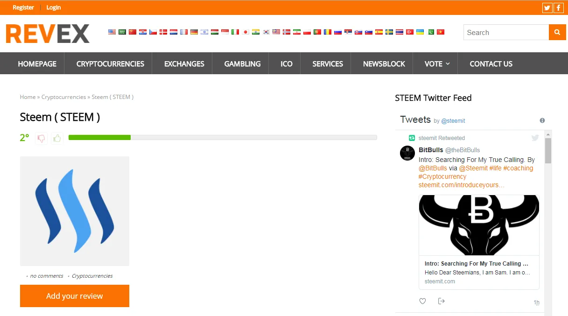Open the SERVICES menu item
The image size is (568, 316).
pos(328,64)
